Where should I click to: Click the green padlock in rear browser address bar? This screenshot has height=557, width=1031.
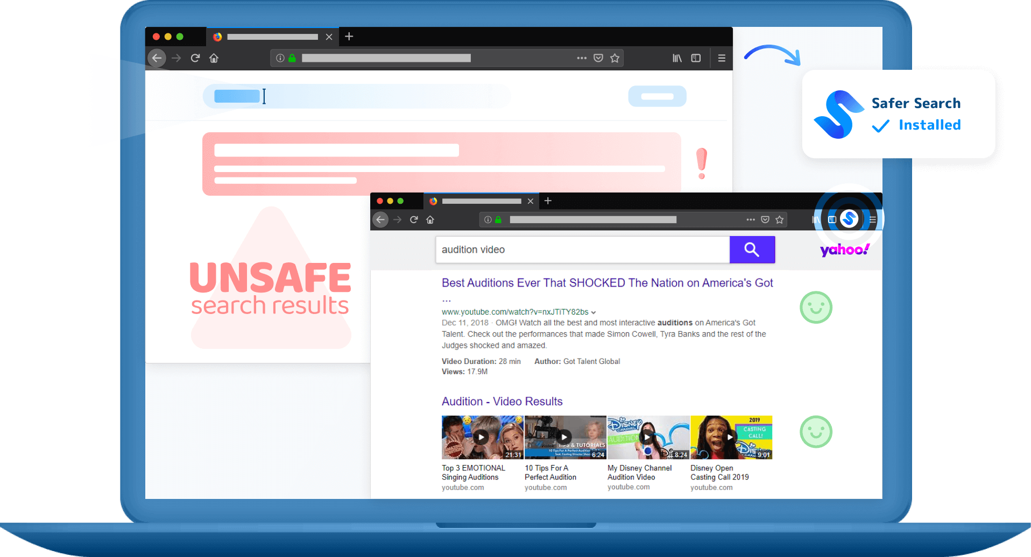point(292,58)
